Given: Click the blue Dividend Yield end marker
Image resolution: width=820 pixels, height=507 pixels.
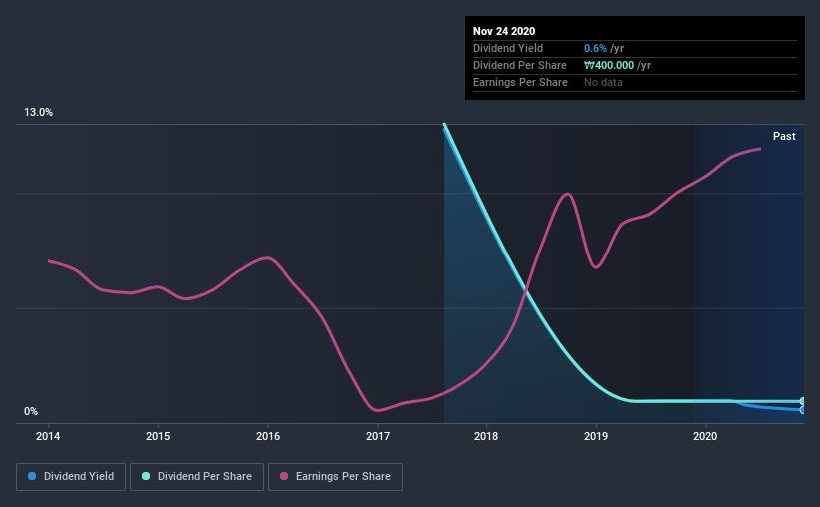Looking at the screenshot, I should click(x=802, y=410).
